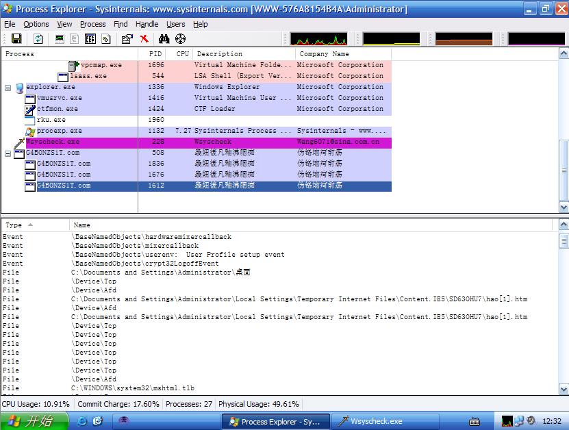Click the orange physical memory history graph

pyautogui.click(x=464, y=39)
